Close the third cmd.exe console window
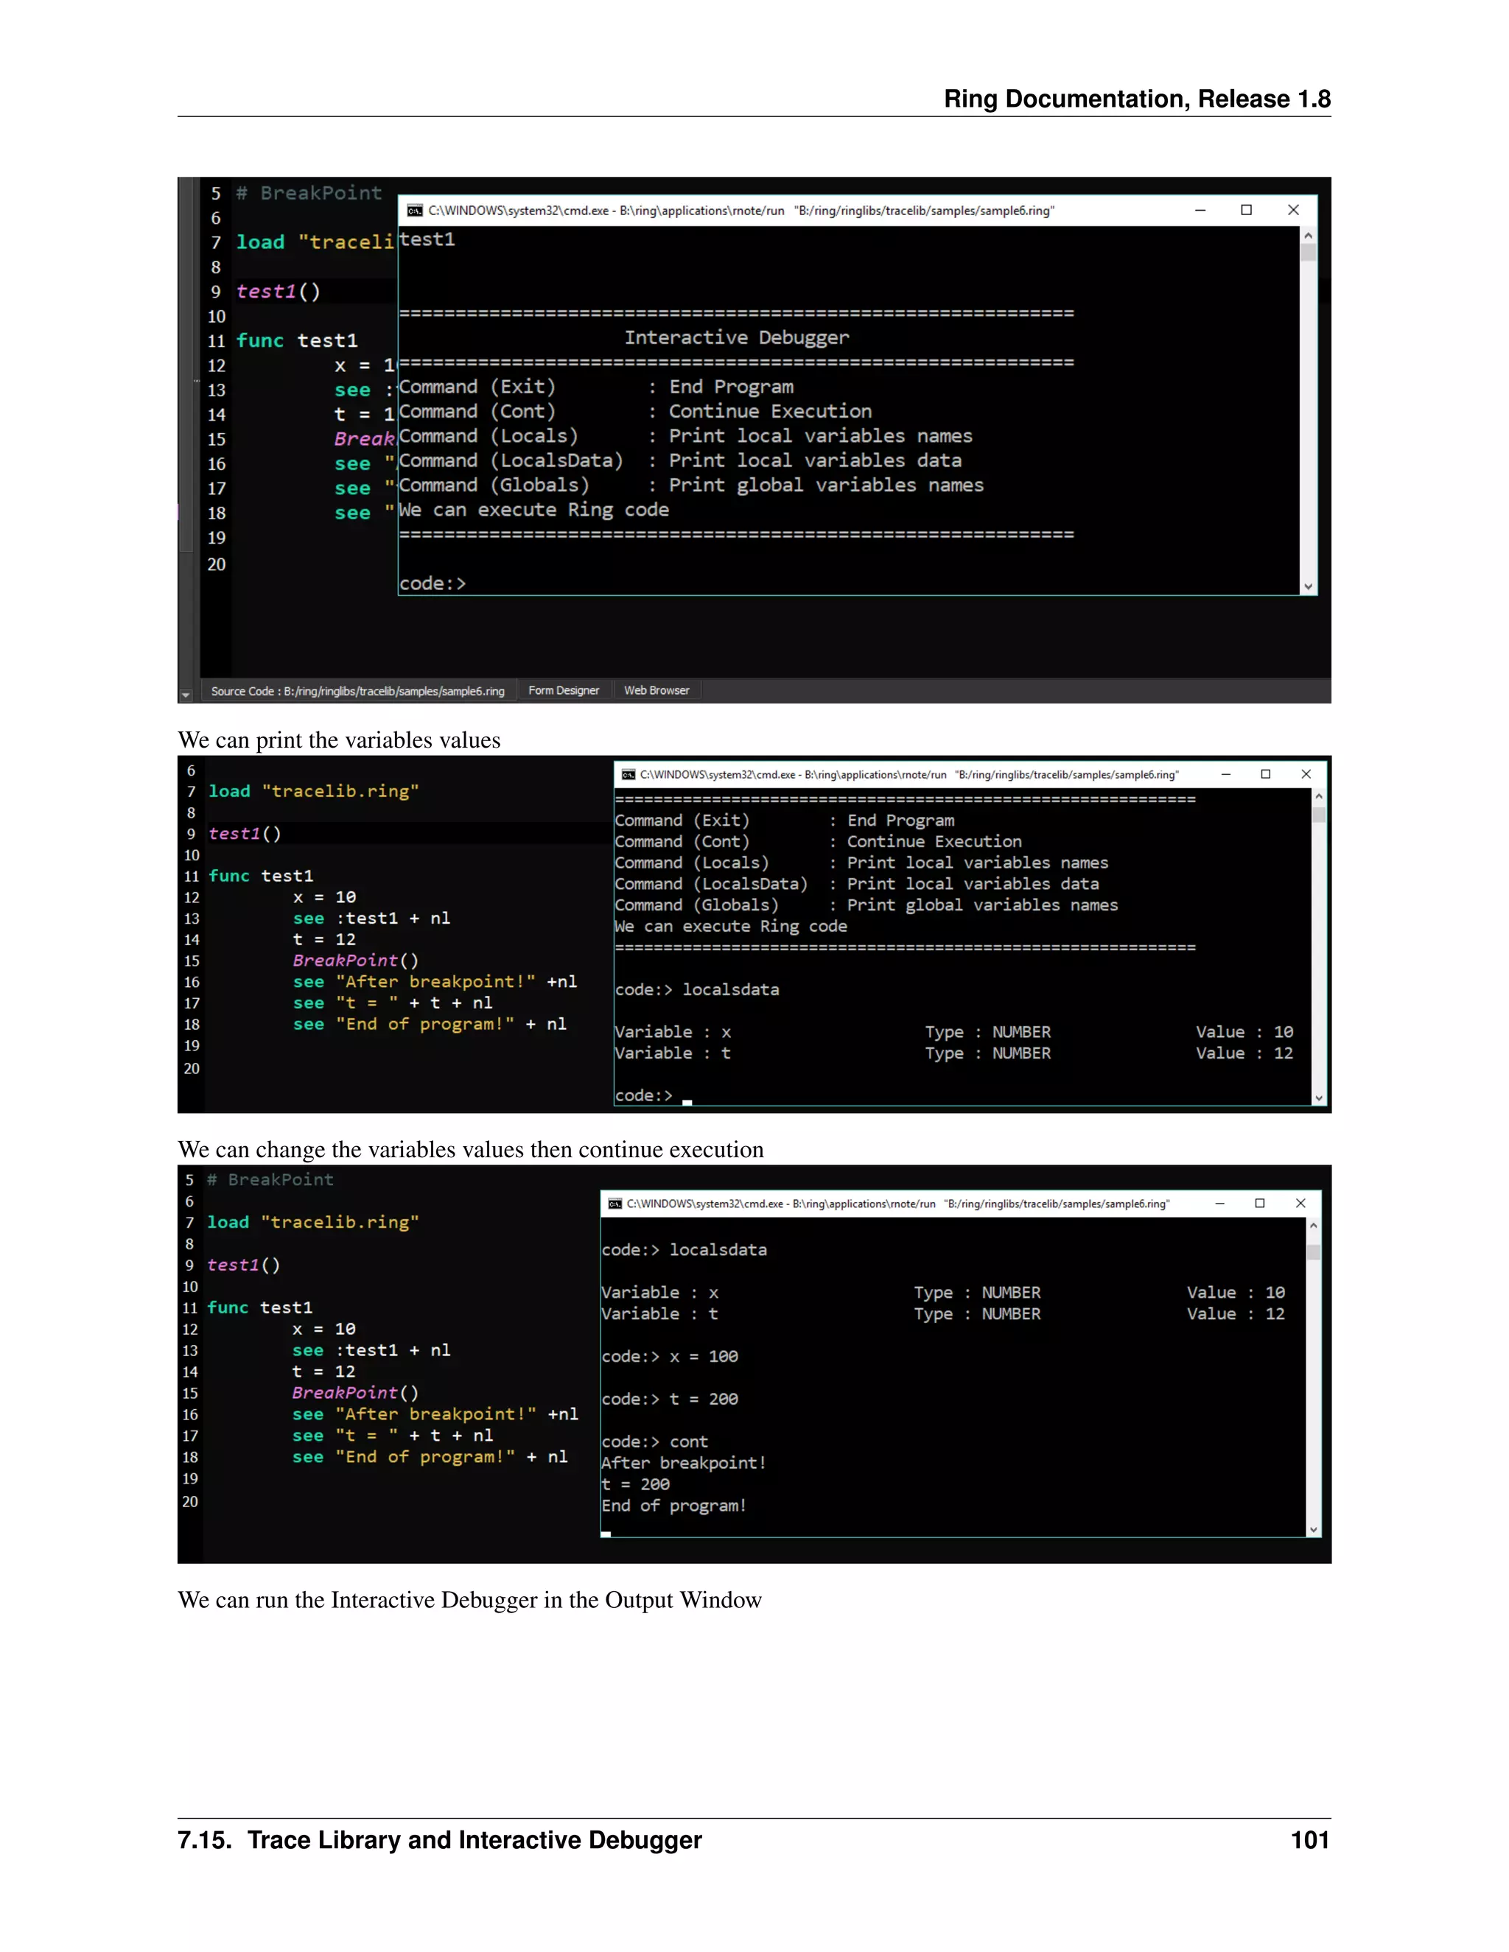The image size is (1509, 1952). tap(1300, 1203)
